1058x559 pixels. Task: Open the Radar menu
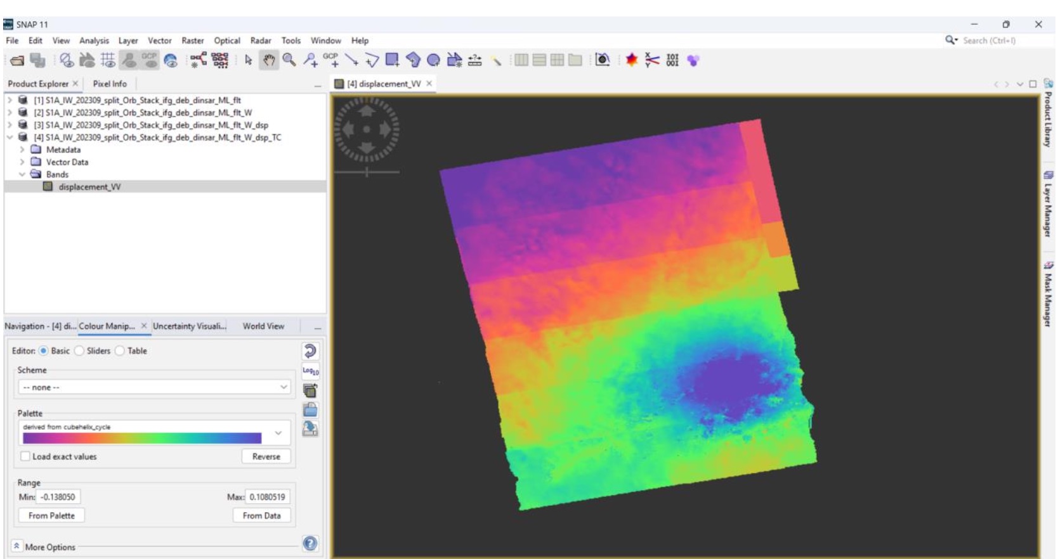261,41
